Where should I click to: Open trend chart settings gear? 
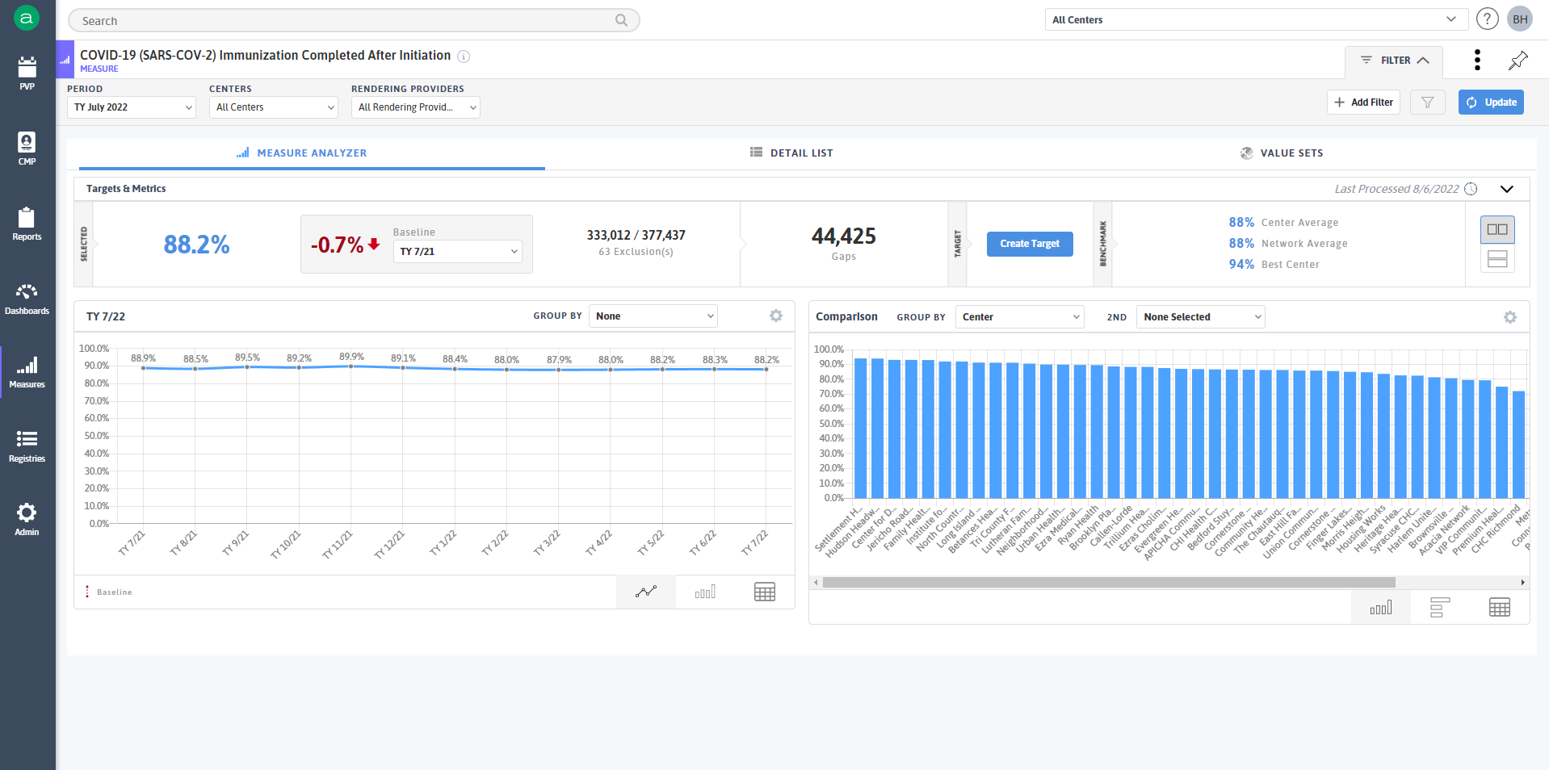coord(776,316)
